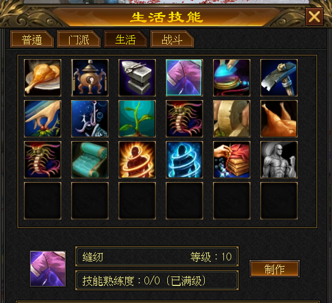Select the blue swirling aura body skill

184,160
